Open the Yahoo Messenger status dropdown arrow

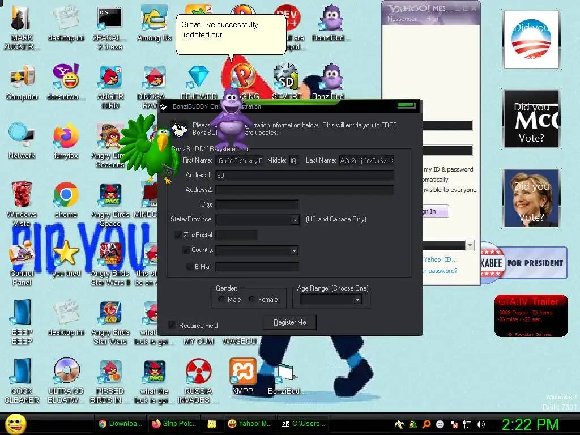(470, 245)
